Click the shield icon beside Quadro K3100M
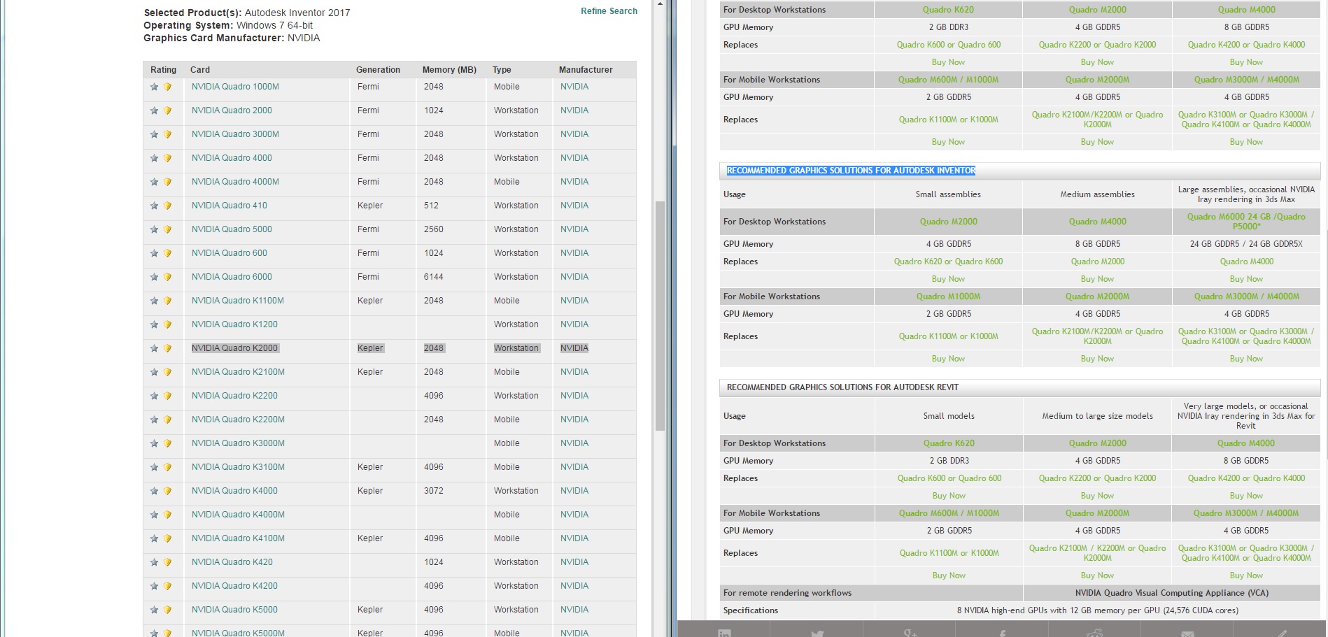 click(167, 467)
